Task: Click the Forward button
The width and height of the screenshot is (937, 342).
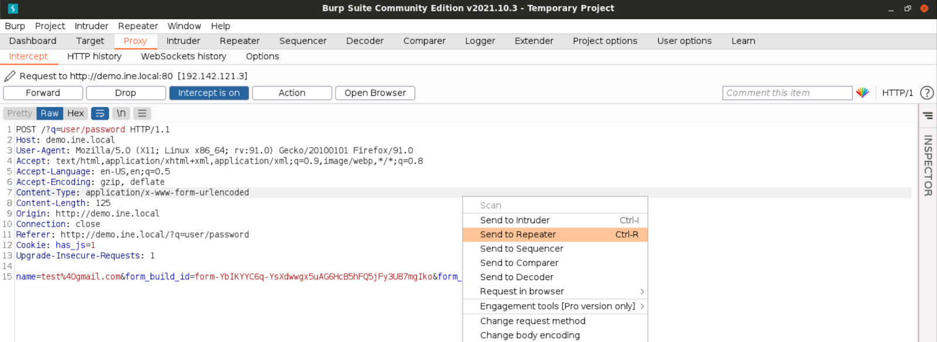Action: (x=43, y=93)
